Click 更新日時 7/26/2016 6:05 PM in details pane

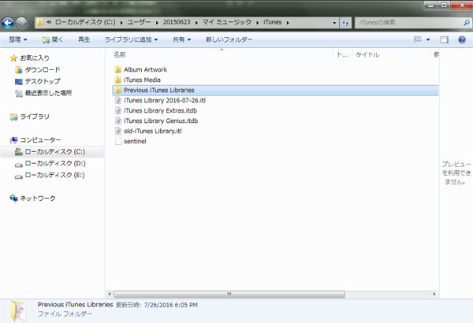pos(157,305)
